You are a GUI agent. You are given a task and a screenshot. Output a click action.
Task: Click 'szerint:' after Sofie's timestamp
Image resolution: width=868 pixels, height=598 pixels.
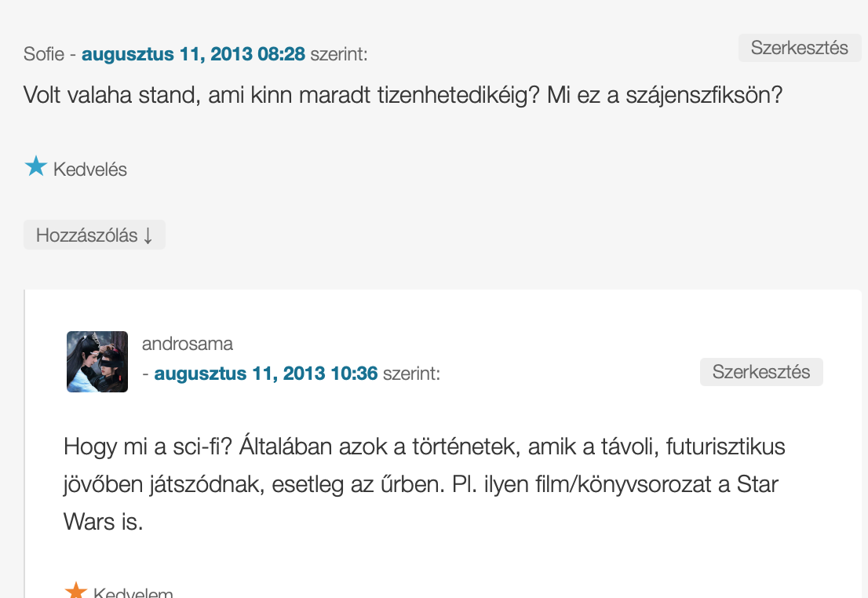click(x=339, y=55)
